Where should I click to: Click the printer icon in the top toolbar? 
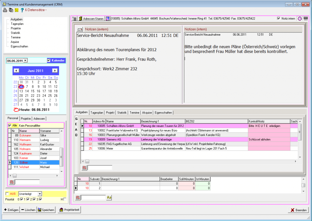click(x=5, y=10)
